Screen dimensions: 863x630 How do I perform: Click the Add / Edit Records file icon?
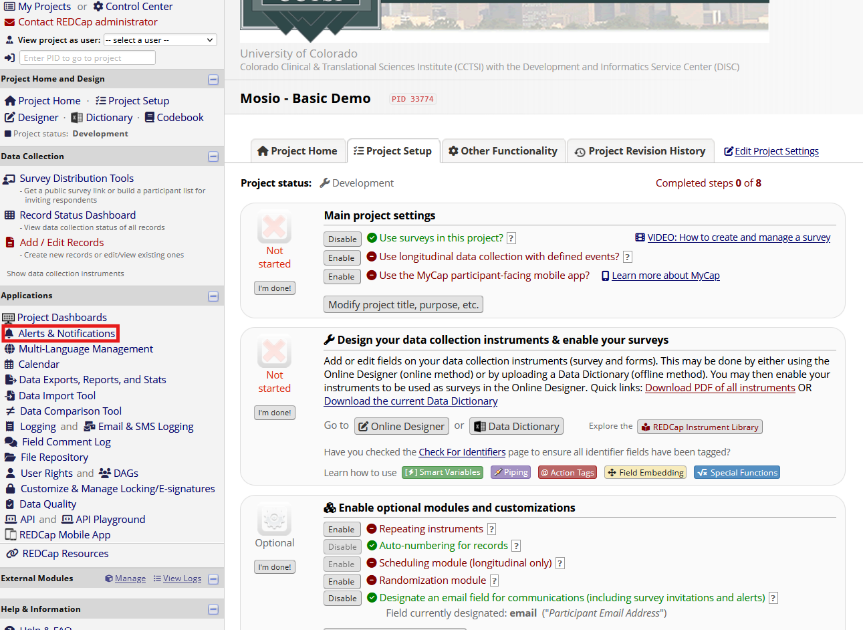point(9,242)
